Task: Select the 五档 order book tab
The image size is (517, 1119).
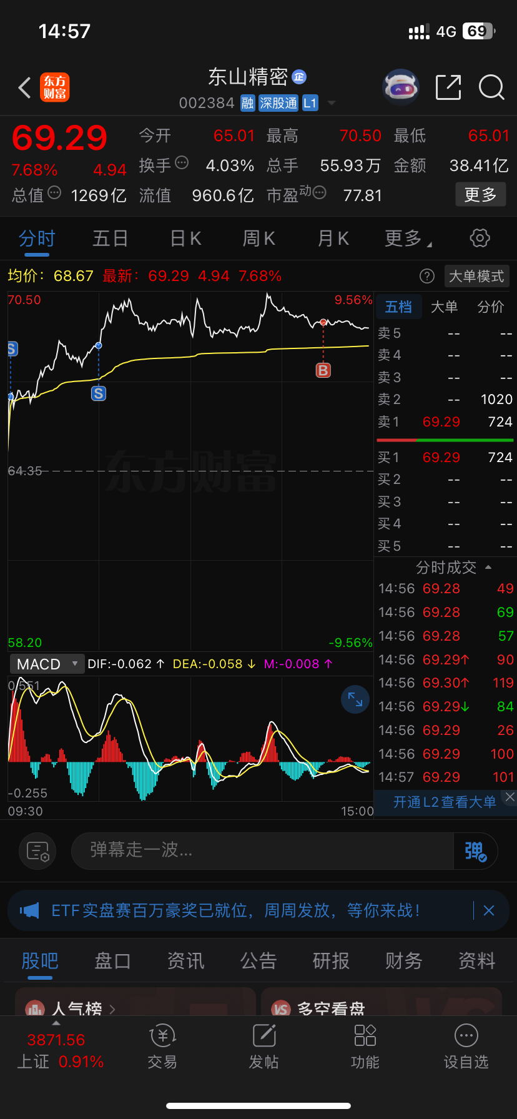Action: pos(398,307)
